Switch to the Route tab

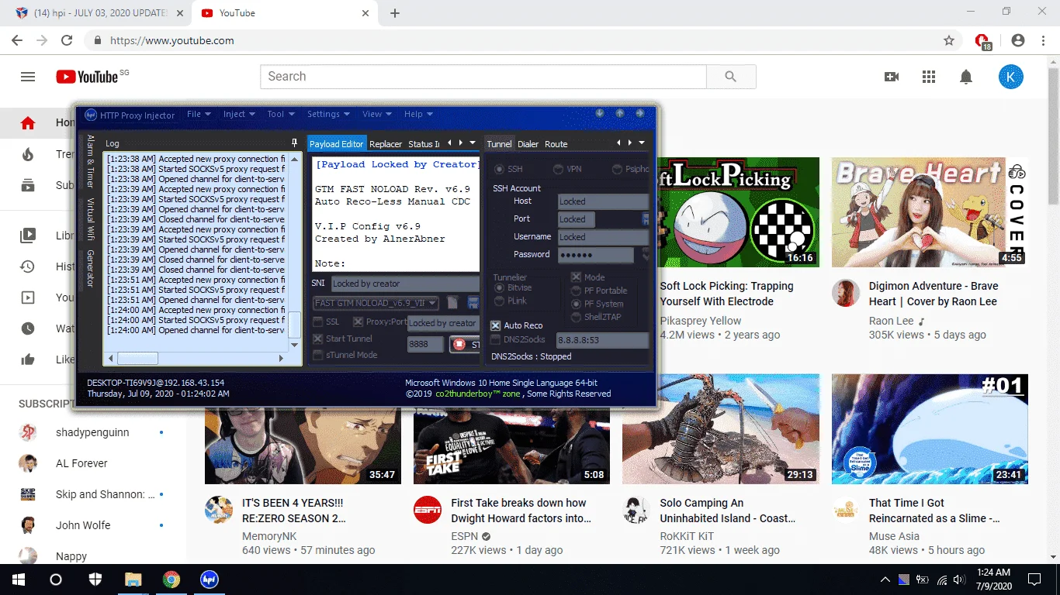(556, 144)
